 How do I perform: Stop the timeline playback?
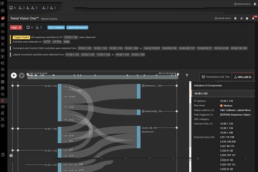pos(22,75)
